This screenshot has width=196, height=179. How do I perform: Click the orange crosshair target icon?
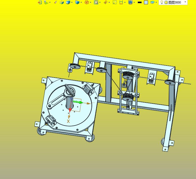pos(106,2)
